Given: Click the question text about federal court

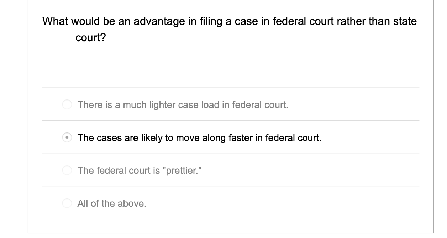Looking at the screenshot, I should click(x=230, y=21).
